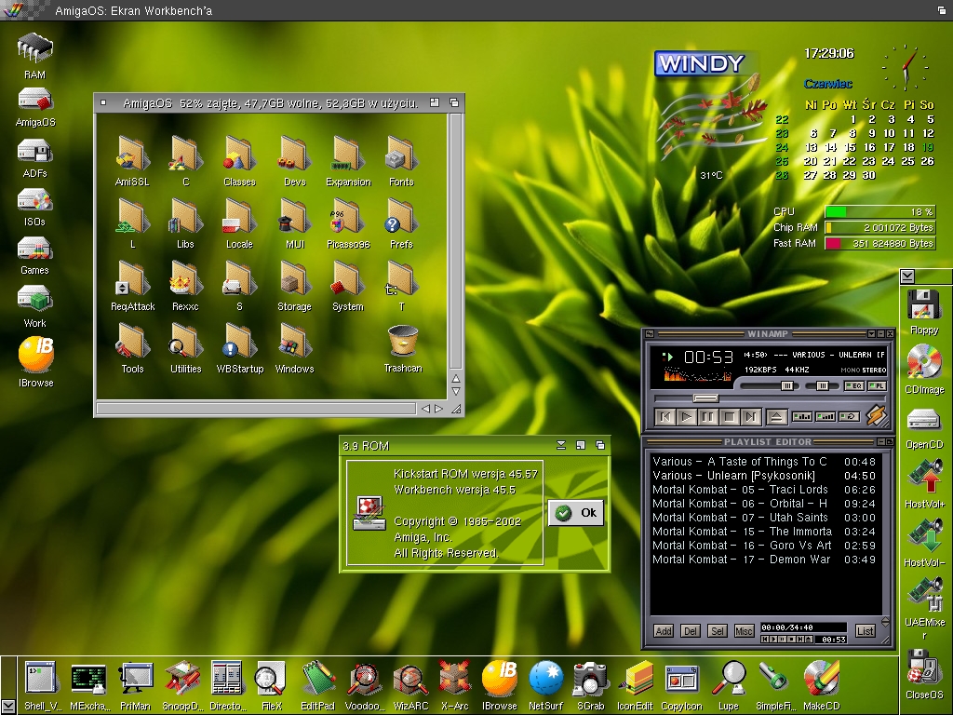The image size is (953, 715).
Task: Launch MakeCD from the bottom dock
Action: pos(821,685)
